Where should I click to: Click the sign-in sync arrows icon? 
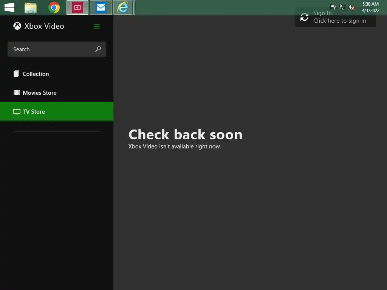[304, 17]
